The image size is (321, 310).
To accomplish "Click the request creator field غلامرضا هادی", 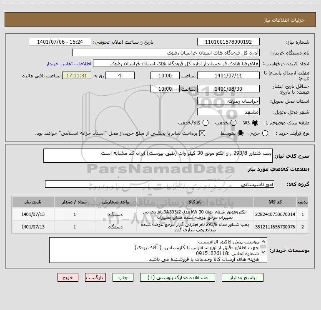I will [x=176, y=63].
